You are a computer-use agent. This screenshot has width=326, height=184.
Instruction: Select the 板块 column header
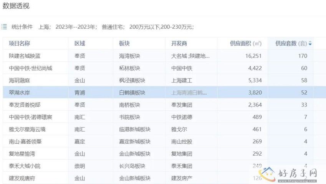[x=124, y=43]
